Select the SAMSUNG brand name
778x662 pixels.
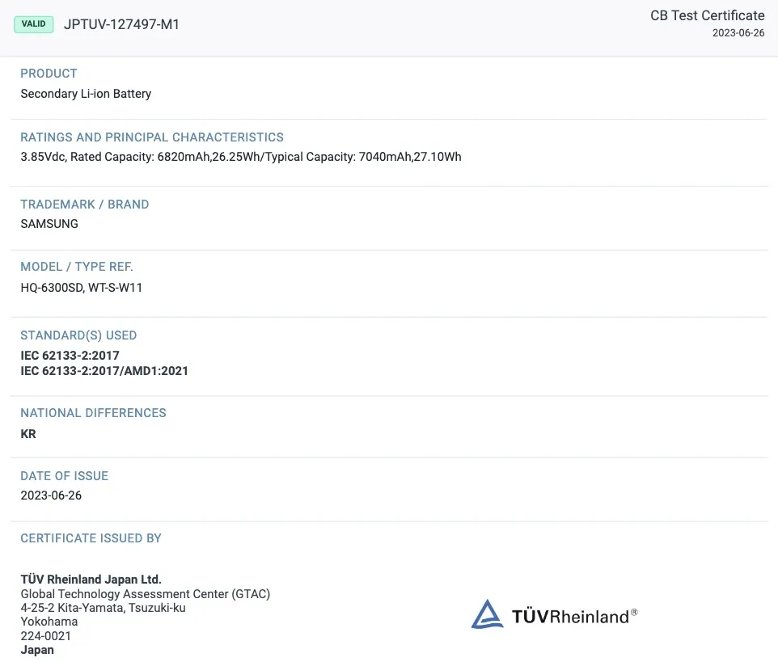click(x=49, y=224)
